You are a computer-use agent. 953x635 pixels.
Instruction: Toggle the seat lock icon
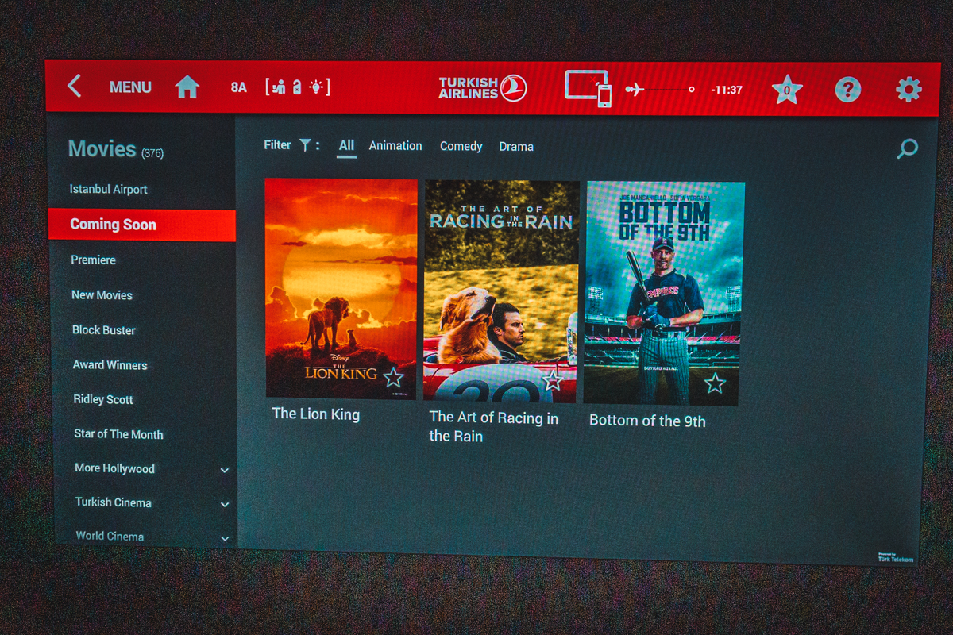297,87
